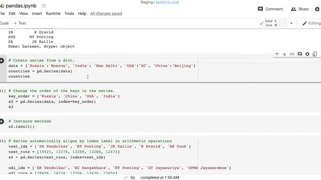Viewport: 321px width, 180px height.
Task: Click output text 'Name: batsmen, dtype: object'
Action: (x=41, y=46)
